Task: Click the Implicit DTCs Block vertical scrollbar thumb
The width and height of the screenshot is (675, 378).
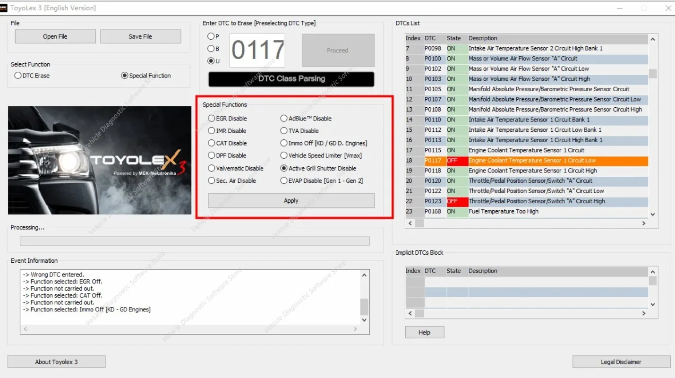Action: click(652, 281)
